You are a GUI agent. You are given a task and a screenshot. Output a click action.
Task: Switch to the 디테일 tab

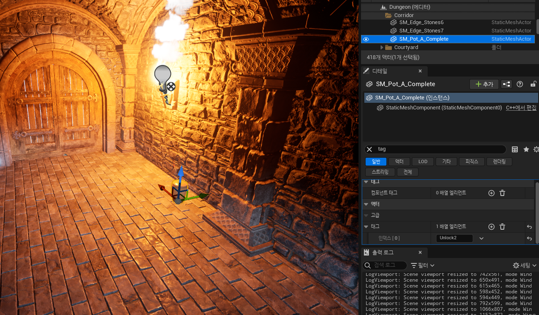379,71
